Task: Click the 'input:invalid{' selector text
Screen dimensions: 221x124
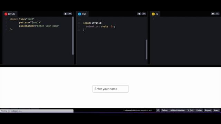Action: point(93,23)
